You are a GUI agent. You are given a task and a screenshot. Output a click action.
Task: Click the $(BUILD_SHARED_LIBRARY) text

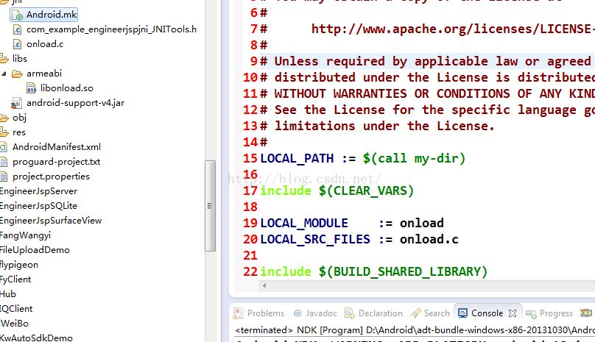coord(403,272)
